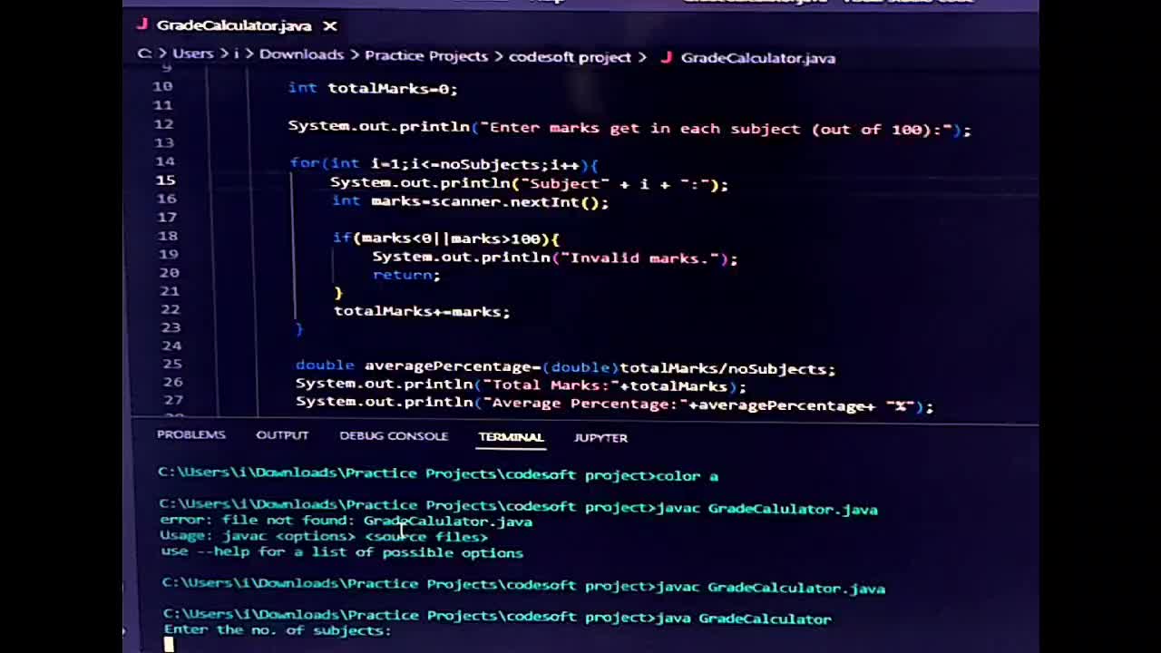Switch to the PROBLEMS panel tab
Image resolution: width=1161 pixels, height=653 pixels.
190,434
